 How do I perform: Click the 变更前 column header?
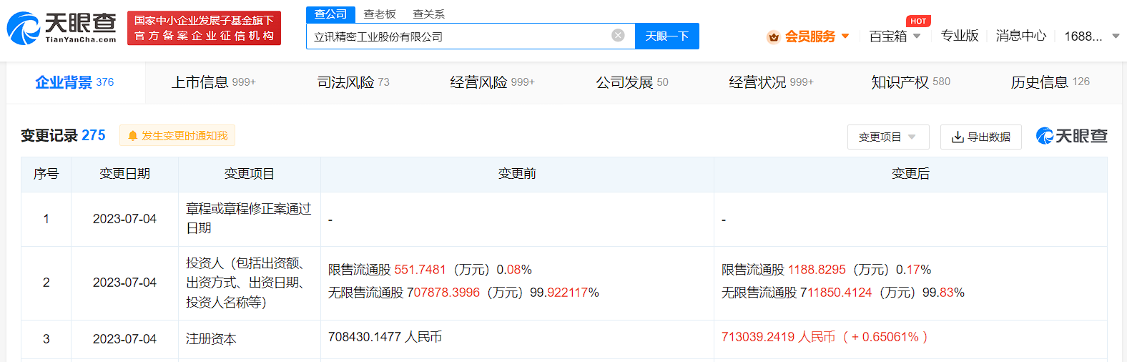[x=517, y=174]
